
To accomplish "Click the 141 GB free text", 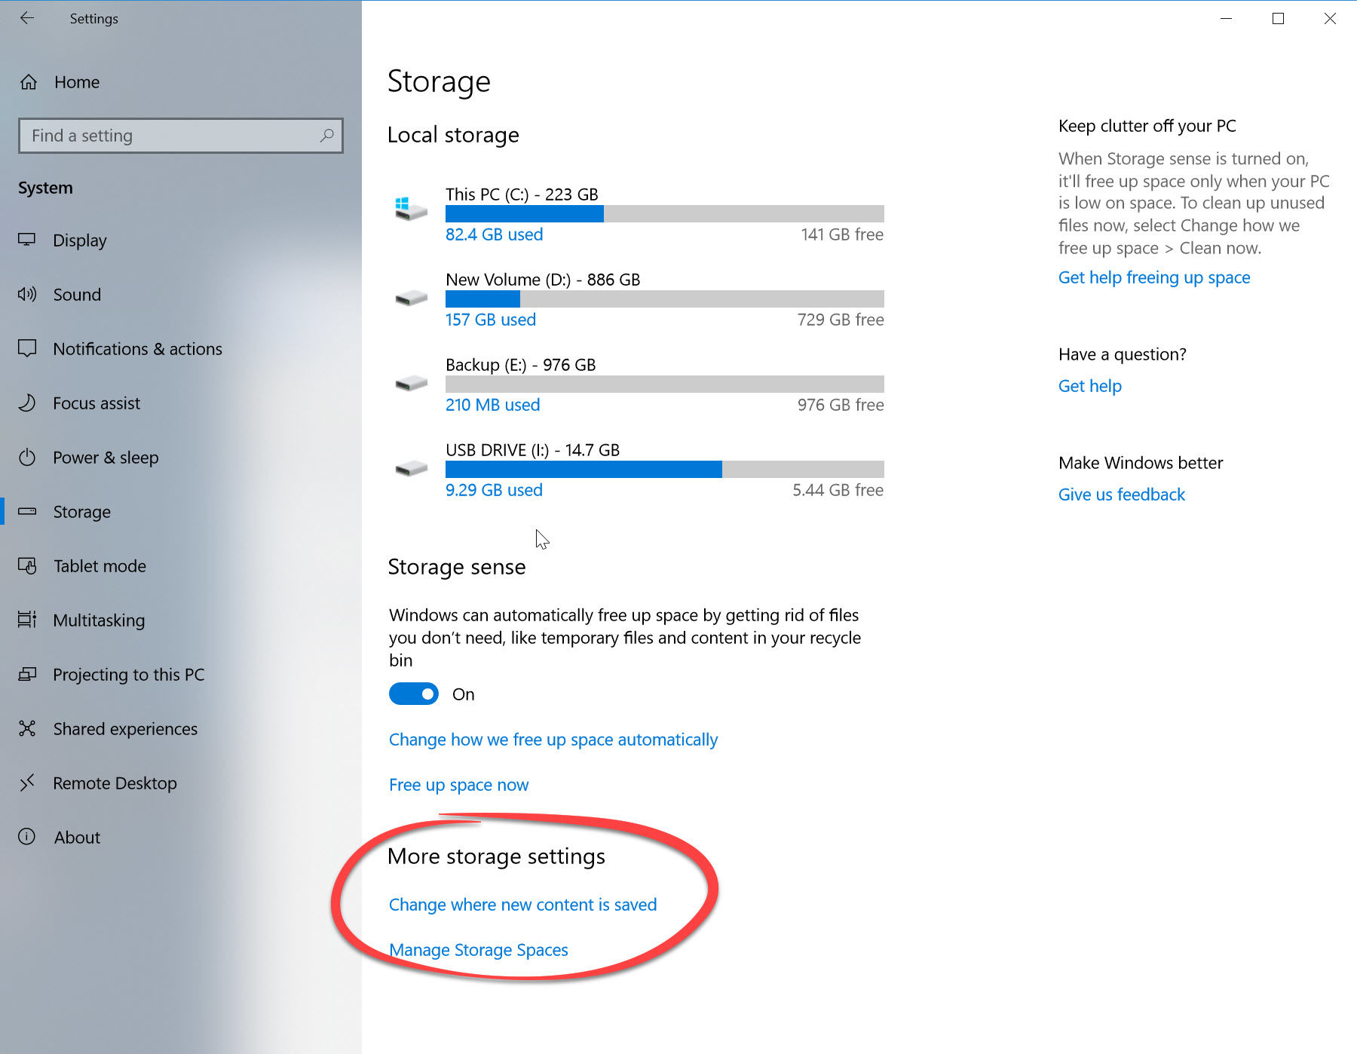I will coord(842,234).
